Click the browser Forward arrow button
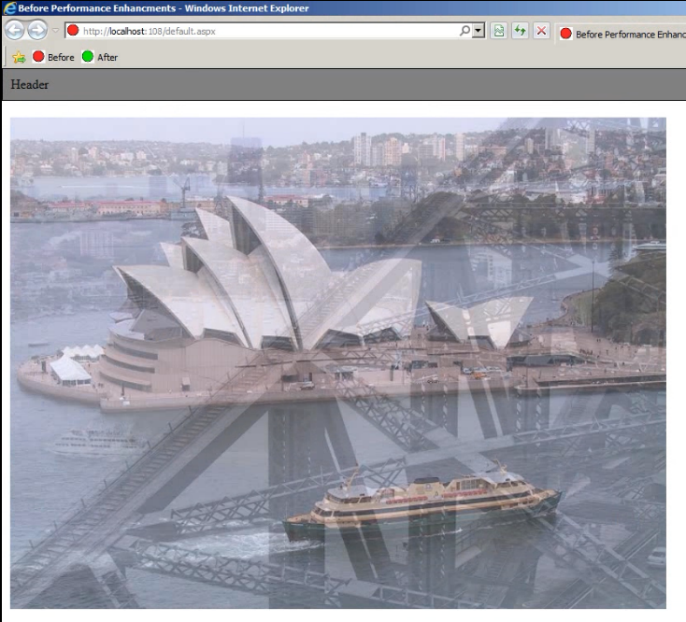Viewport: 686px width, 622px height. pos(38,31)
